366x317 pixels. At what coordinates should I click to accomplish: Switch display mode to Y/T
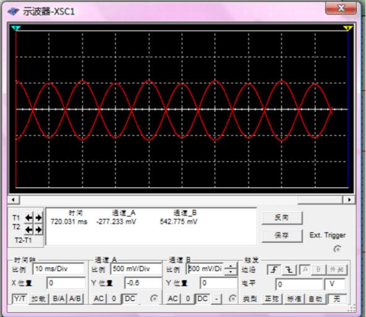20,298
